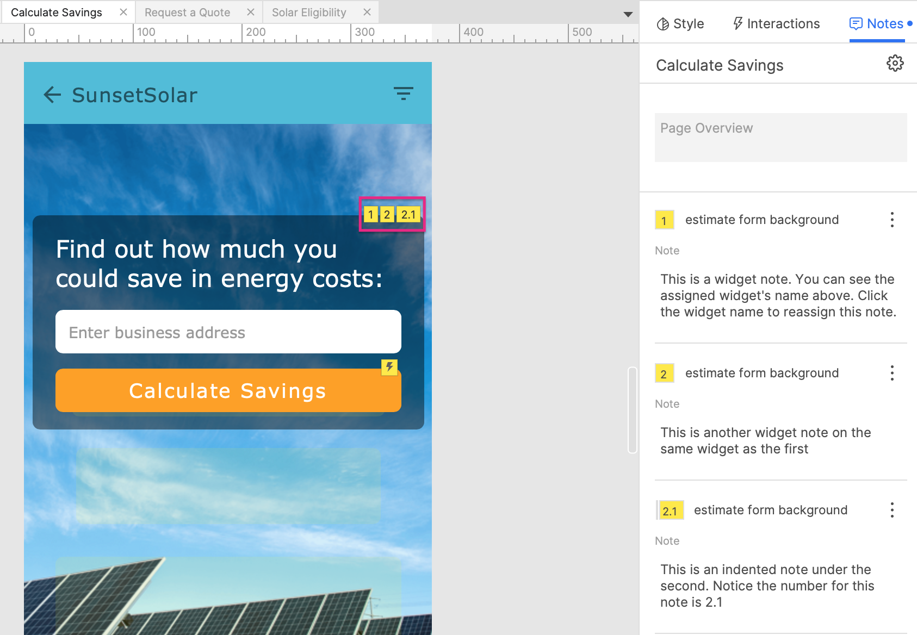Click note marker 1 on canvas
Image resolution: width=917 pixels, height=635 pixels.
[x=370, y=215]
